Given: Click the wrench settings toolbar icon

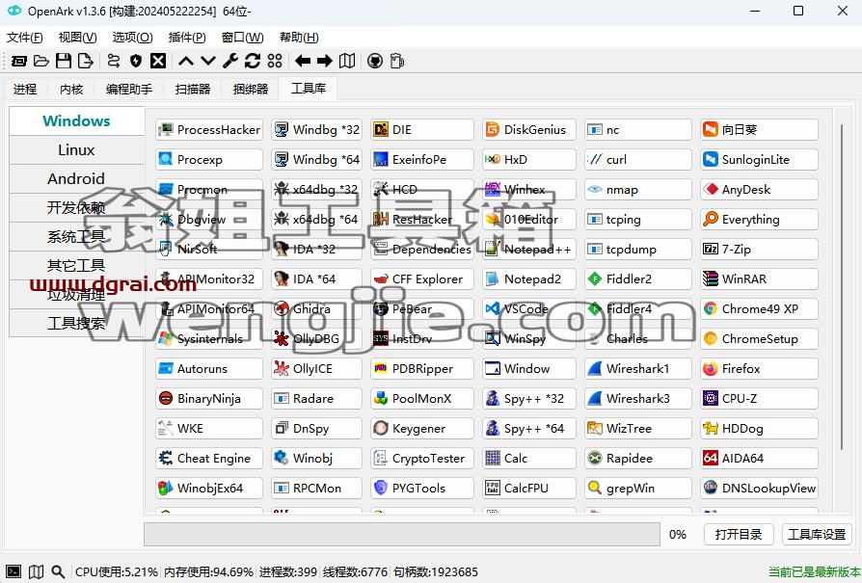Looking at the screenshot, I should pyautogui.click(x=230, y=61).
